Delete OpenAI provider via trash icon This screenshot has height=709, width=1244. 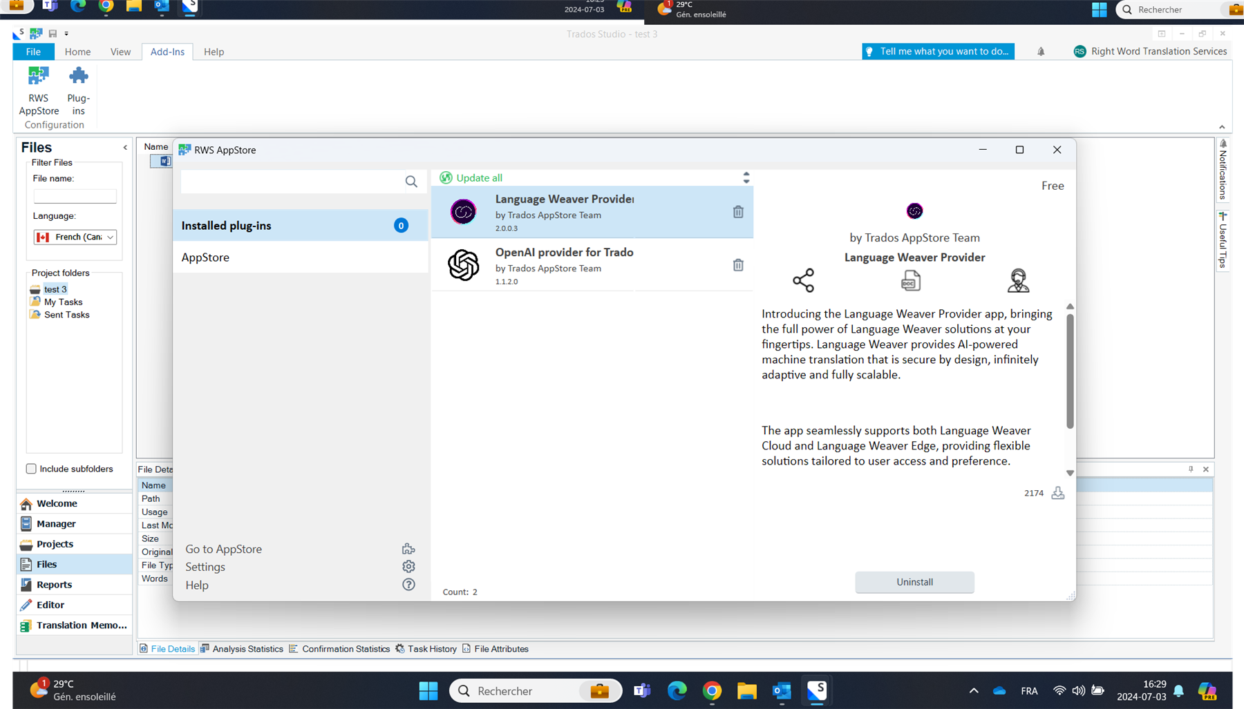pos(738,265)
